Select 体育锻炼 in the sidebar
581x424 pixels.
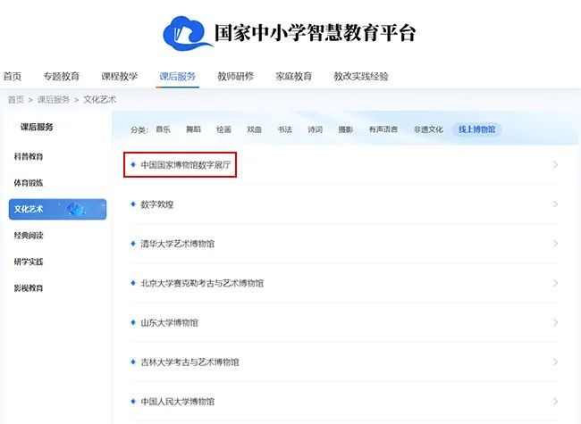pyautogui.click(x=29, y=183)
